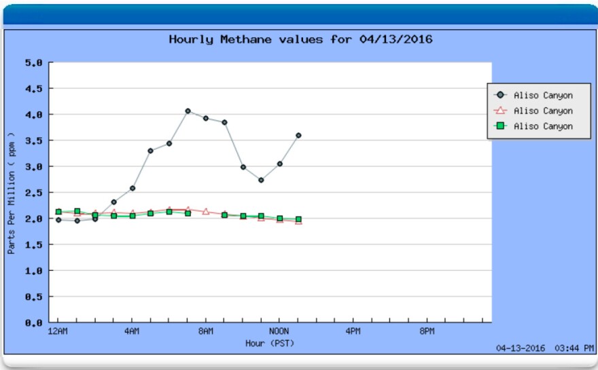598x370 pixels.
Task: Click the 1.5 value on the vertical axis
Action: (34, 245)
